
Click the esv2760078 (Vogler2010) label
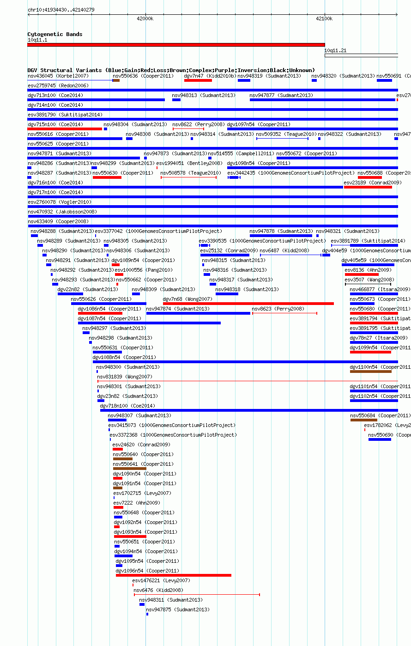(x=59, y=202)
